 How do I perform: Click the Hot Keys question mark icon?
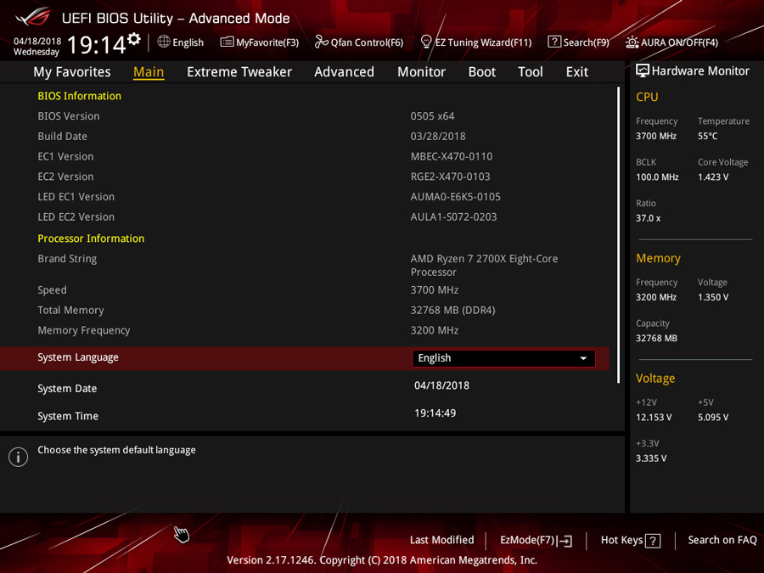653,541
